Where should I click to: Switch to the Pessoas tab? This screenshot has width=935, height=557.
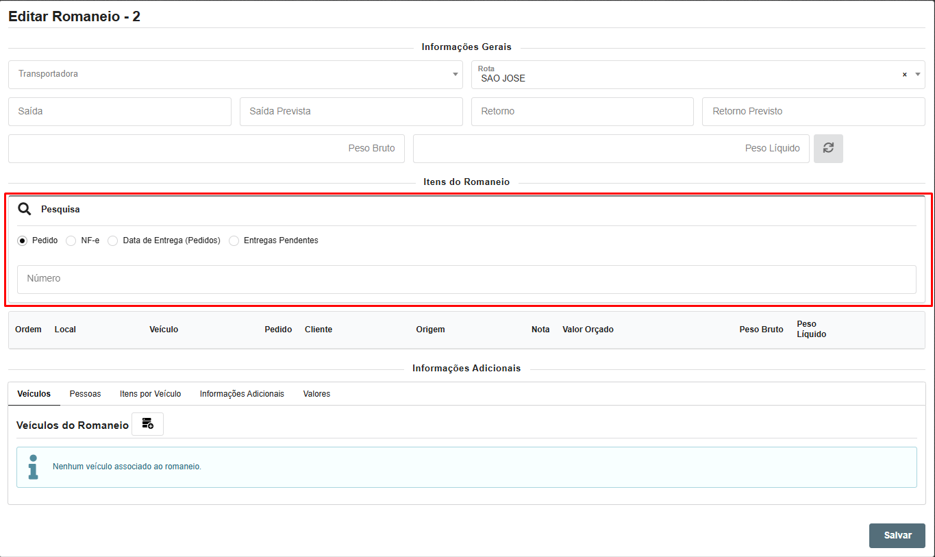pyautogui.click(x=85, y=394)
